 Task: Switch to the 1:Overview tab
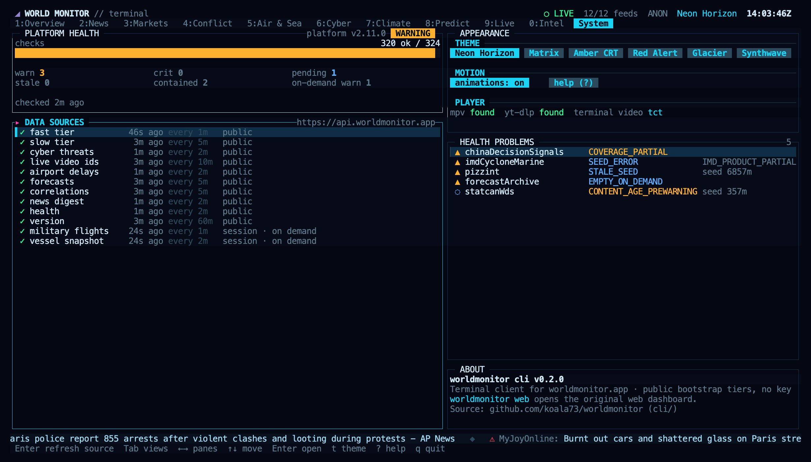pos(40,23)
